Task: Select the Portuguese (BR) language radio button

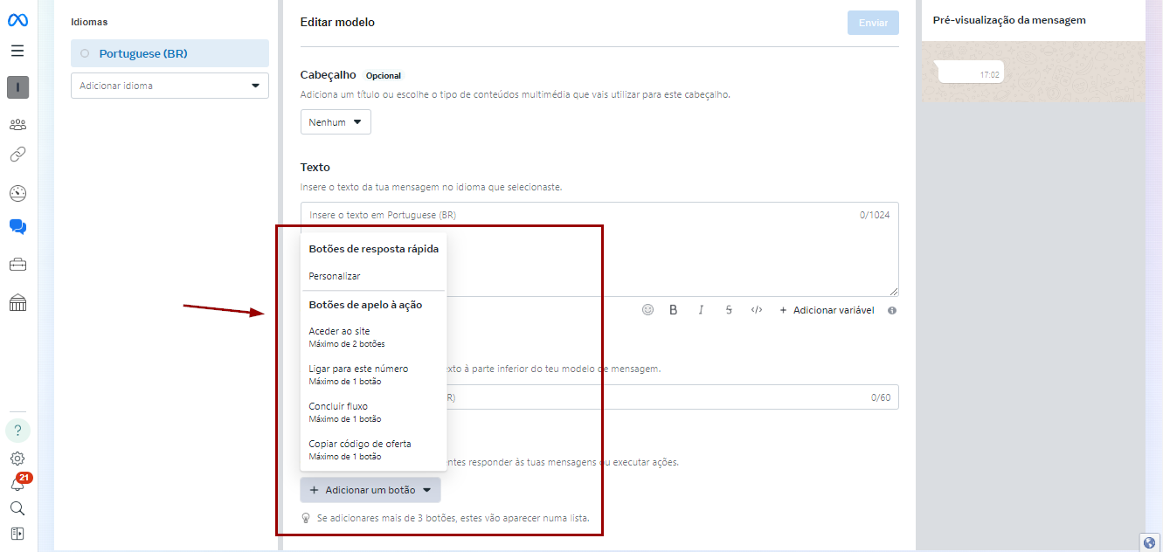Action: [x=85, y=53]
